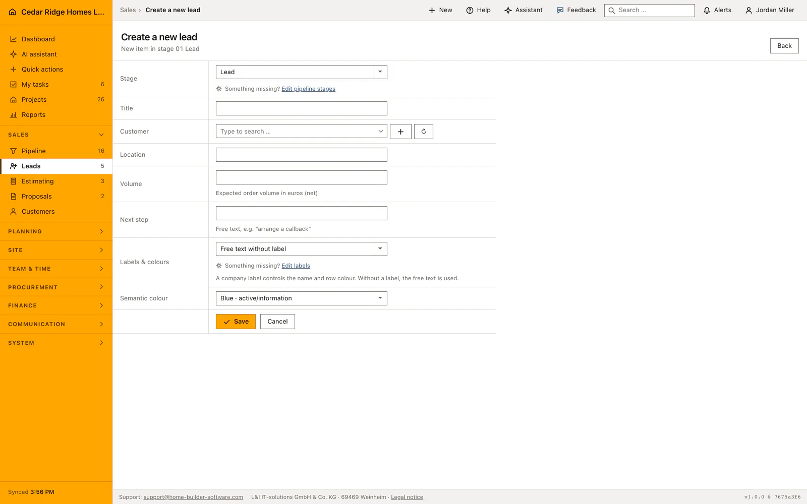The height and width of the screenshot is (504, 807).
Task: Click the Back button
Action: click(784, 46)
